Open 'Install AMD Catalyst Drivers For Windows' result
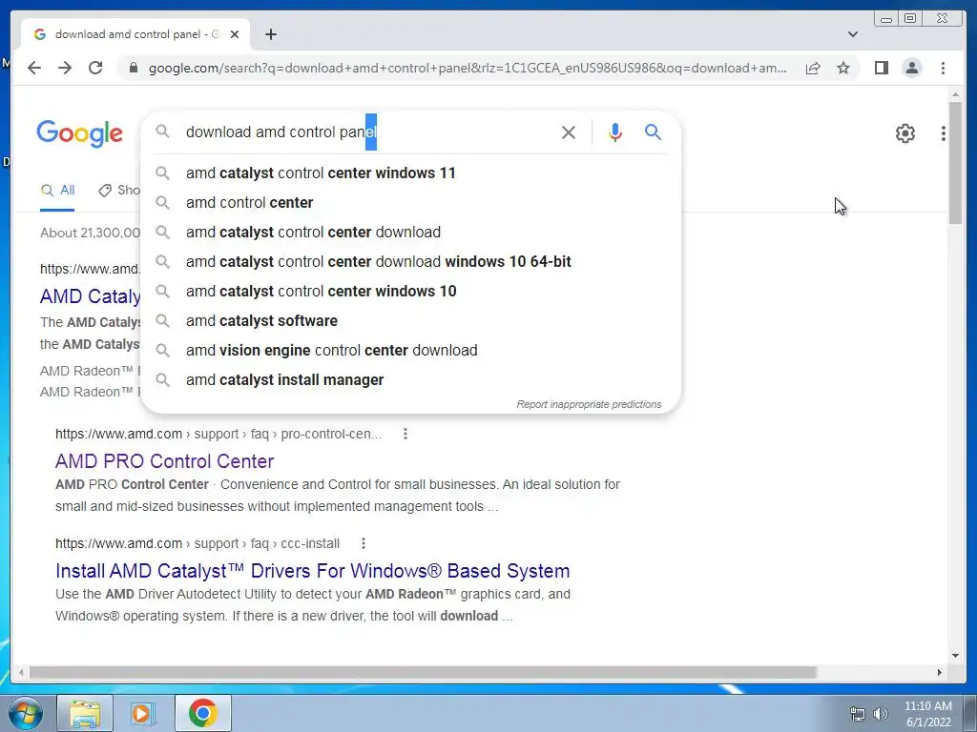The height and width of the screenshot is (732, 977). click(x=312, y=571)
